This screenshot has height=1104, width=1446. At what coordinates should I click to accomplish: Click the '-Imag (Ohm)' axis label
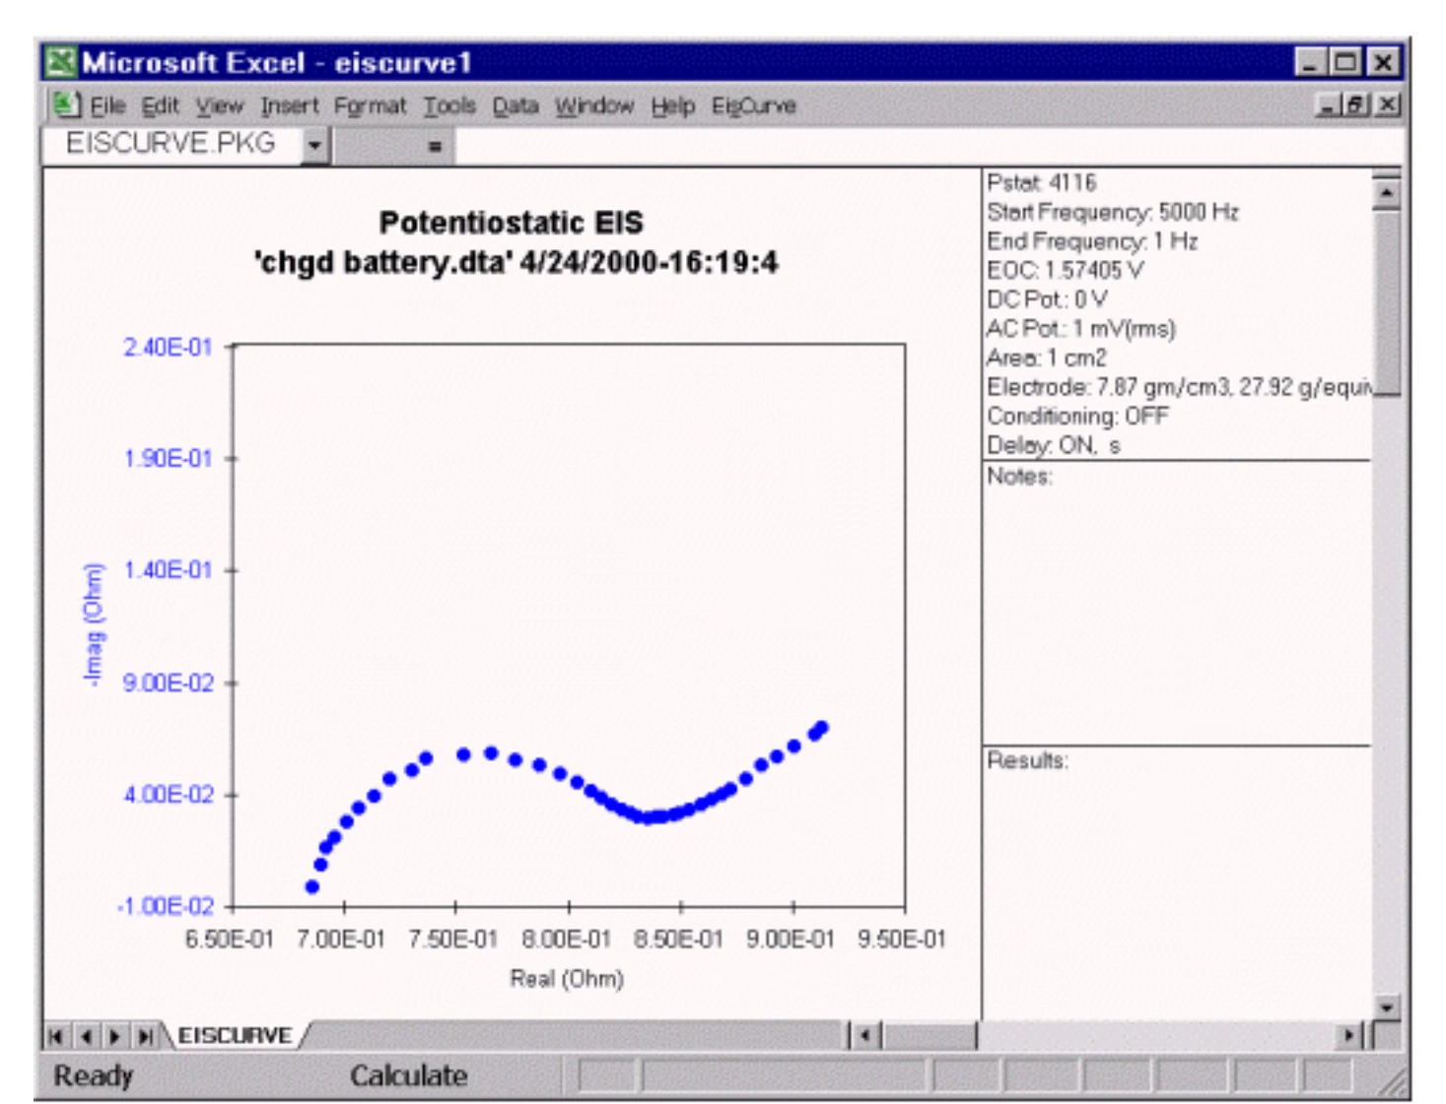[x=94, y=624]
